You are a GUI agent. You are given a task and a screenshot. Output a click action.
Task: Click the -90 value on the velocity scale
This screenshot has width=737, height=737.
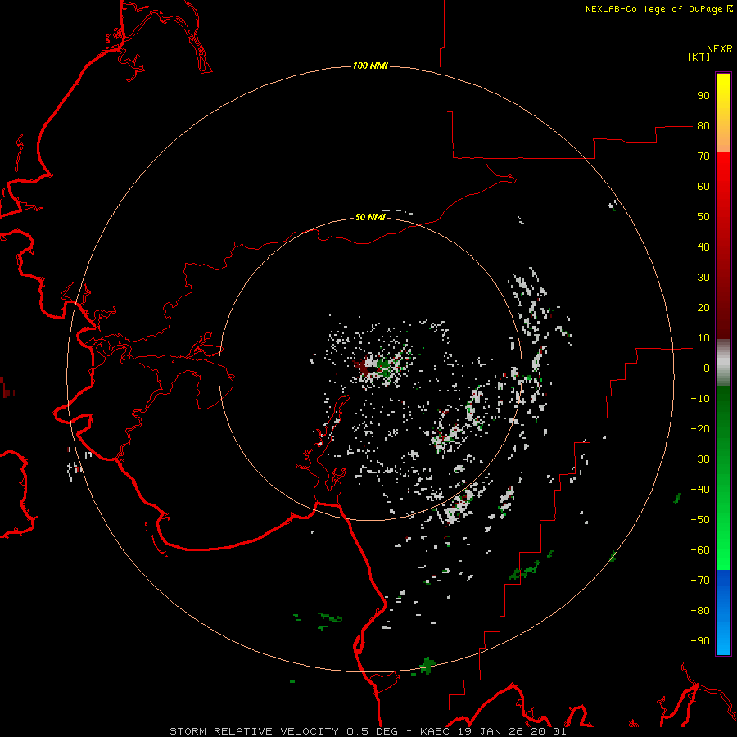pos(700,641)
